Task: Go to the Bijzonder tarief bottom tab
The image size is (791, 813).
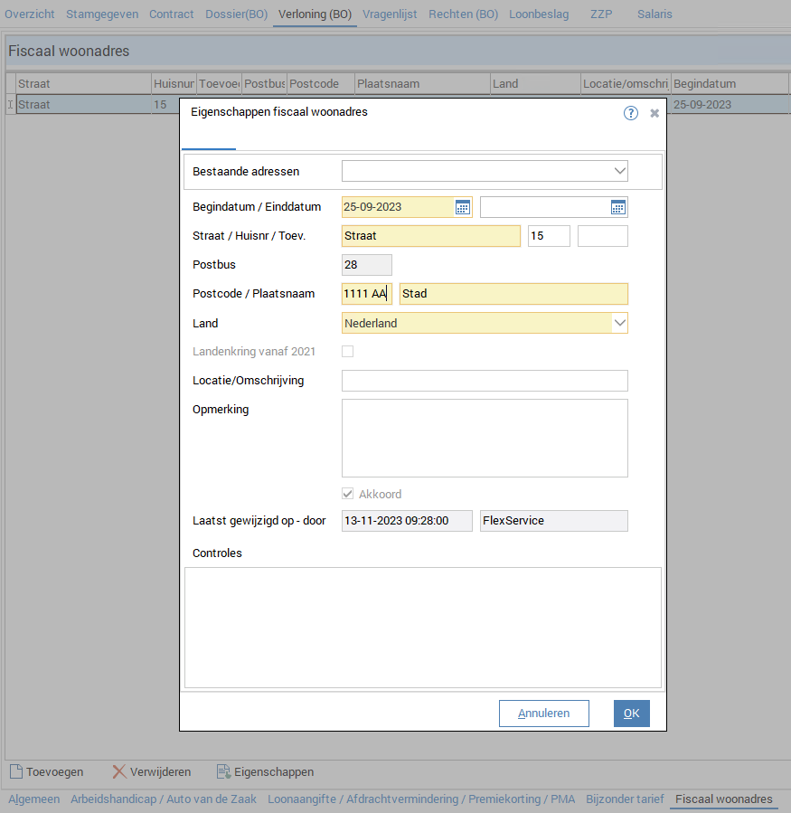Action: tap(625, 799)
